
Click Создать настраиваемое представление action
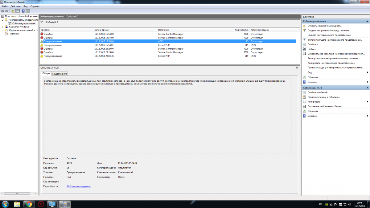tap(329, 31)
